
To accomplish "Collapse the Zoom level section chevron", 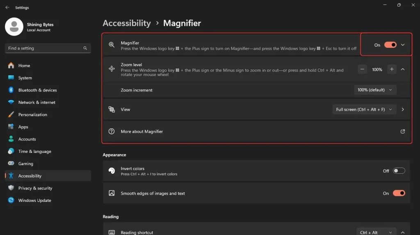I will coord(402,69).
